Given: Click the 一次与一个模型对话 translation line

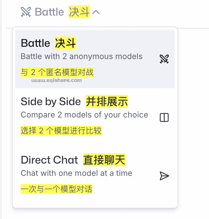Looking at the screenshot, I should click(x=56, y=189).
